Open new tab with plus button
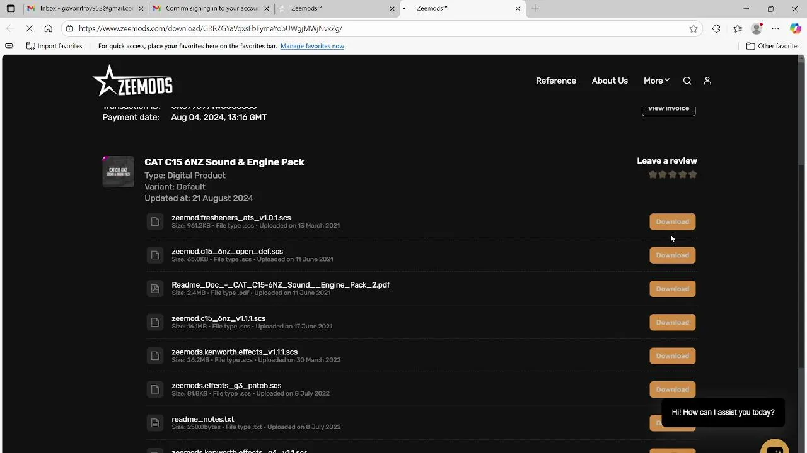The image size is (807, 453). [535, 8]
